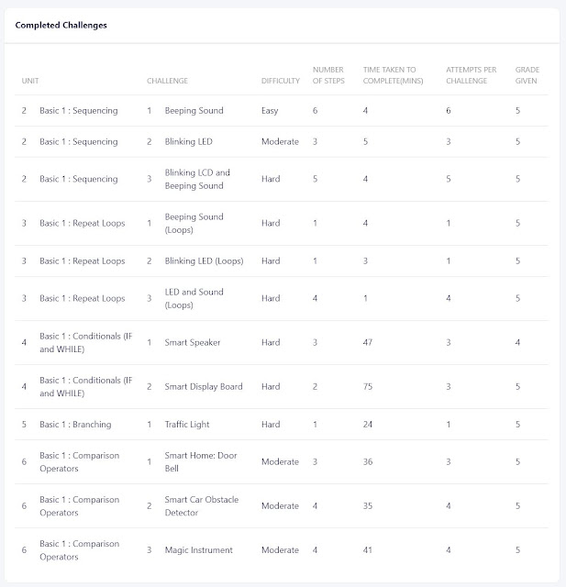Viewport: 566px width, 587px height.
Task: Click the GRADE GIVEN column header
Action: coord(527,75)
